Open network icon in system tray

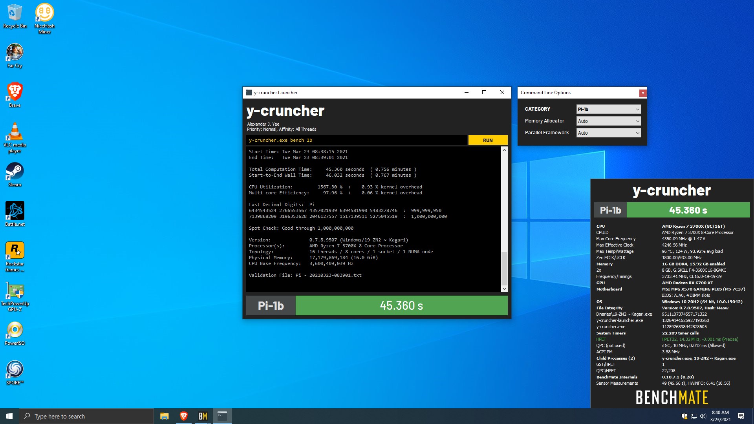[694, 416]
